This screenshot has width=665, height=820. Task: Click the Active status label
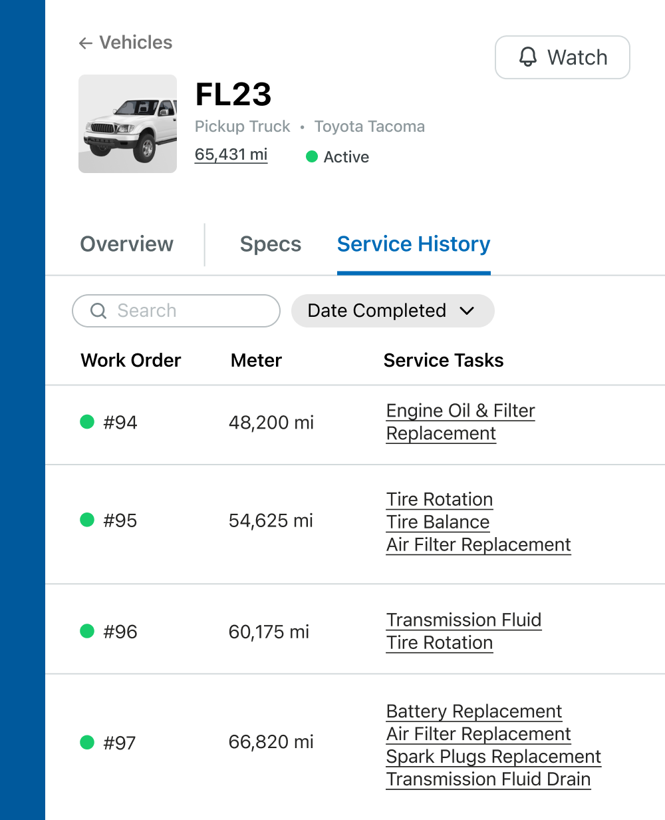coord(346,157)
